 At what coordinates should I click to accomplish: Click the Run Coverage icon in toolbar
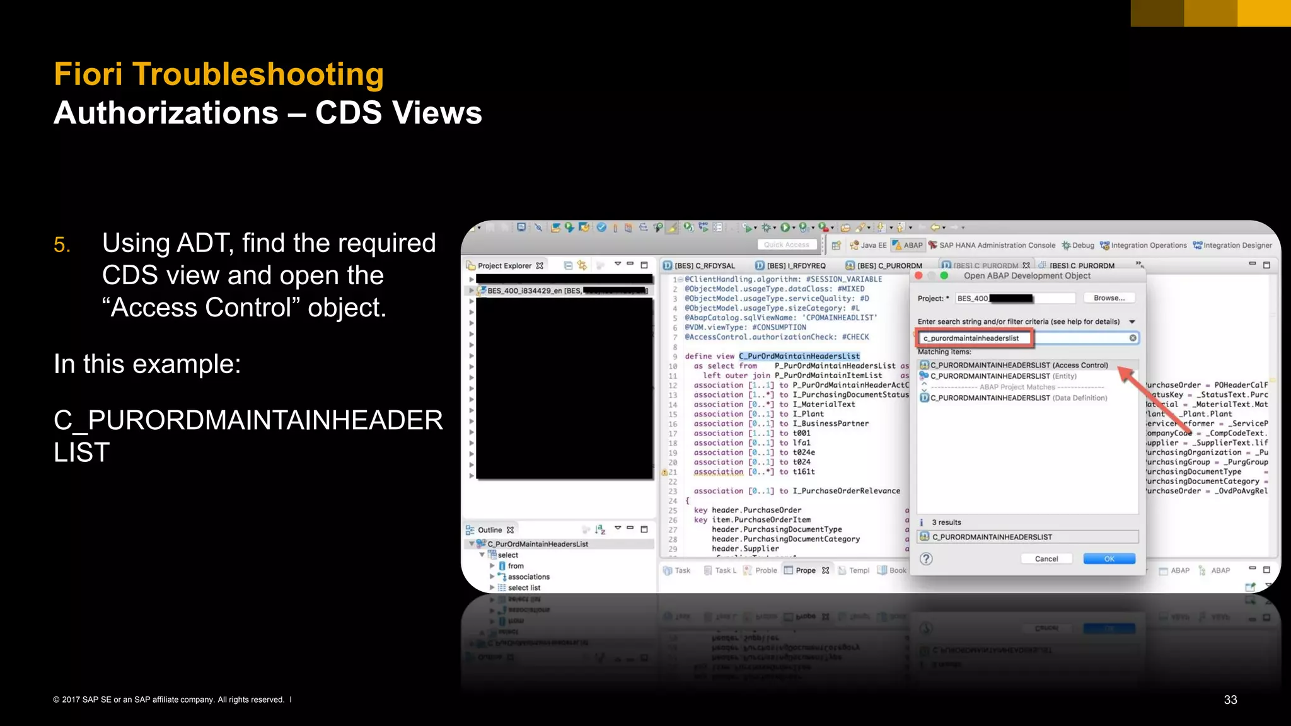[804, 228]
